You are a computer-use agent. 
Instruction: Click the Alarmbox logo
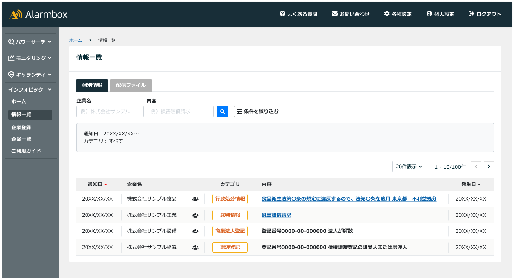(38, 14)
